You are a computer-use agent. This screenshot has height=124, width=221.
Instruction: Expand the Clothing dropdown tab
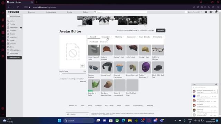coord(119,37)
